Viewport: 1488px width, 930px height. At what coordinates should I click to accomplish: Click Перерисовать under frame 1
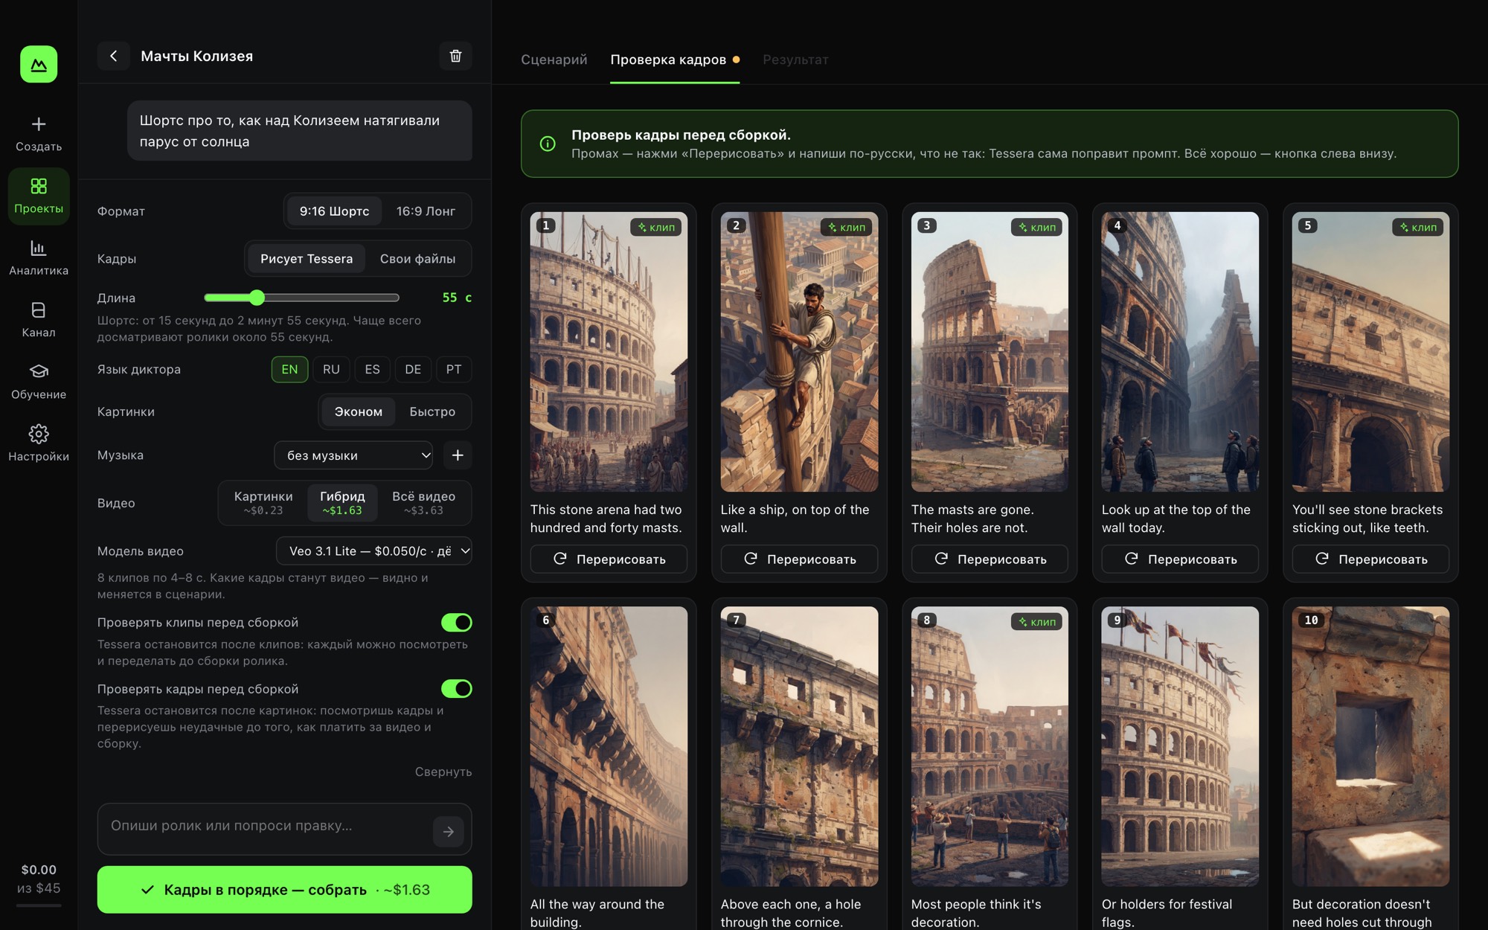point(609,559)
